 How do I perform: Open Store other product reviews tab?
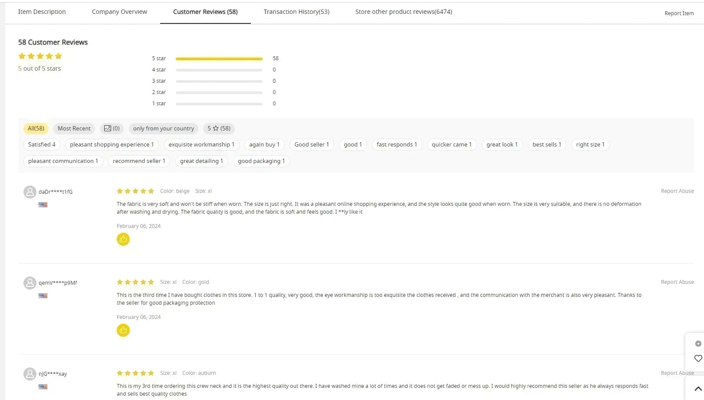click(404, 12)
